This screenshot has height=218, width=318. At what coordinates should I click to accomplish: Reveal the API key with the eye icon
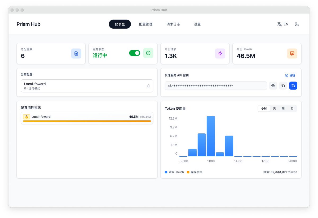tap(273, 86)
